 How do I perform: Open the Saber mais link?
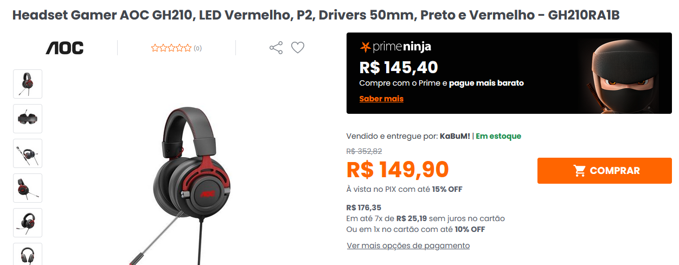pos(381,99)
